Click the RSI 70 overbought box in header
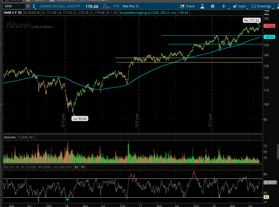279x207 pixels. pos(82,167)
